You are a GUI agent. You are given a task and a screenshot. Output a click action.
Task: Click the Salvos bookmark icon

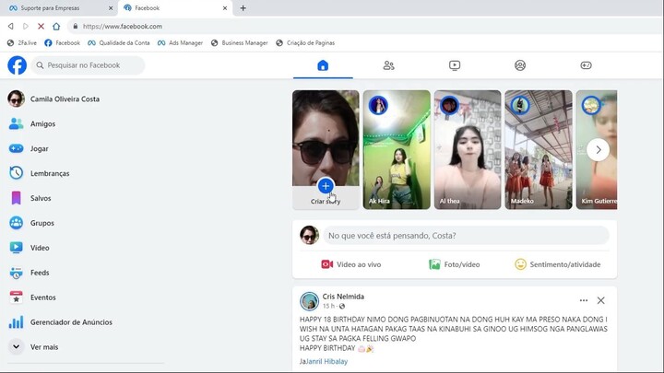pos(16,198)
